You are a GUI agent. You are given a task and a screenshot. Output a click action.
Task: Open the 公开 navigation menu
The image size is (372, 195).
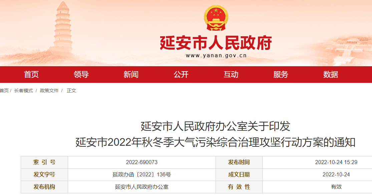(x=180, y=75)
